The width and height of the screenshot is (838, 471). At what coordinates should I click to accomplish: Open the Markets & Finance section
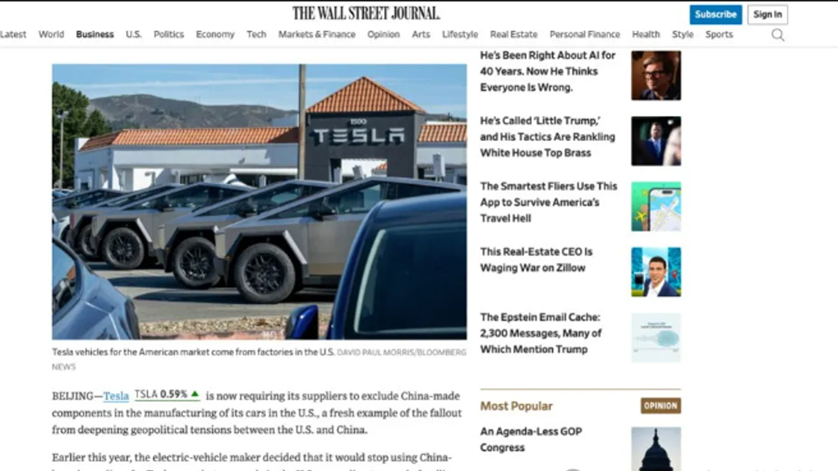[x=317, y=34]
